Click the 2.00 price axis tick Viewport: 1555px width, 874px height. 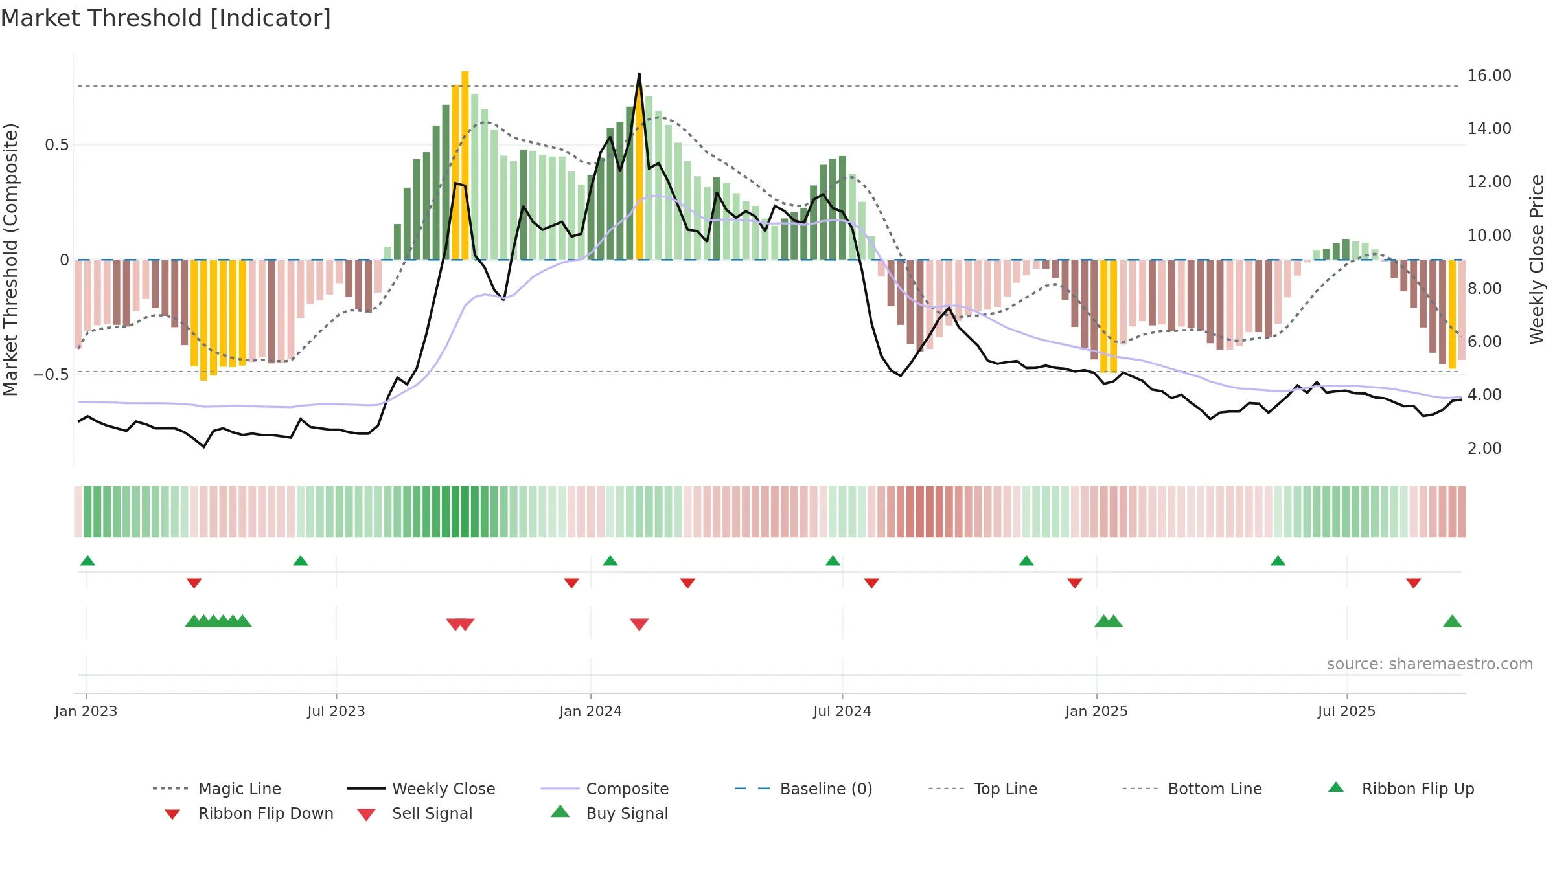[x=1484, y=449]
